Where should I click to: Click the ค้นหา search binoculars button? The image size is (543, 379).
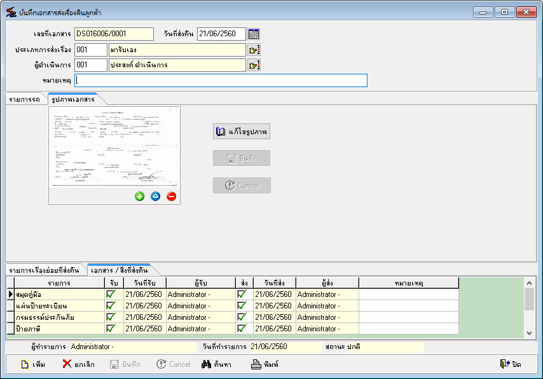[216, 364]
